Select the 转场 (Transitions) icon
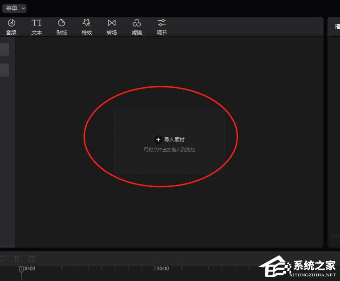 pos(111,27)
